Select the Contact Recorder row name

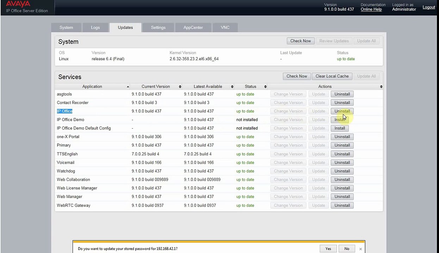click(x=73, y=103)
